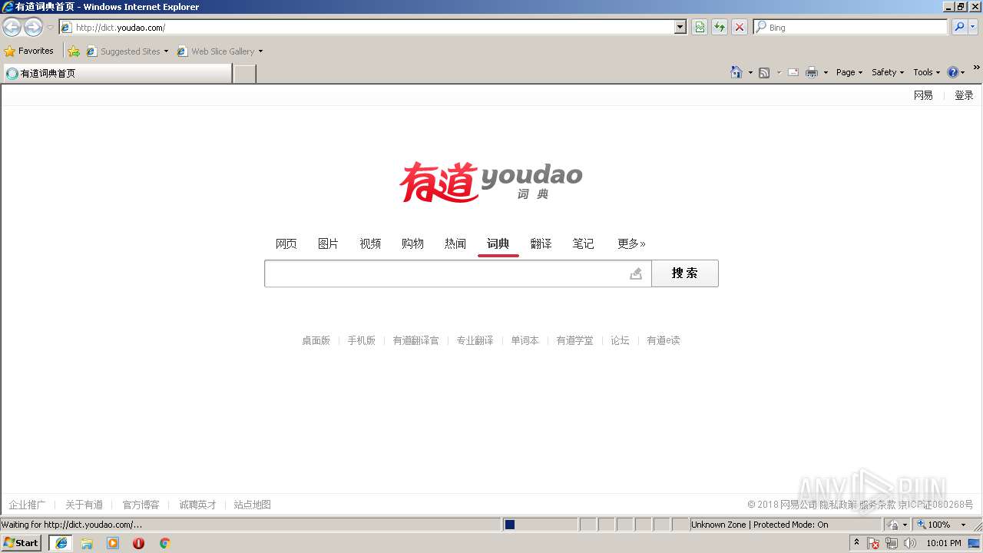
Task: Select the 热闻 search tab
Action: [x=455, y=243]
